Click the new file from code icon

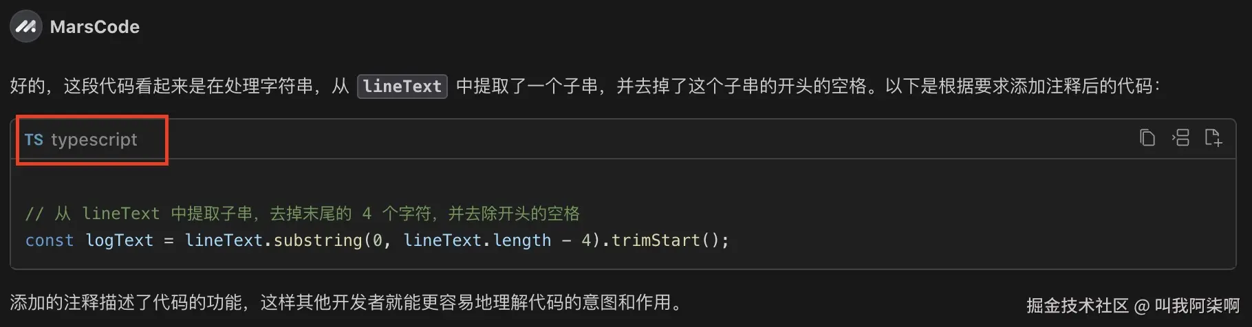[1213, 138]
